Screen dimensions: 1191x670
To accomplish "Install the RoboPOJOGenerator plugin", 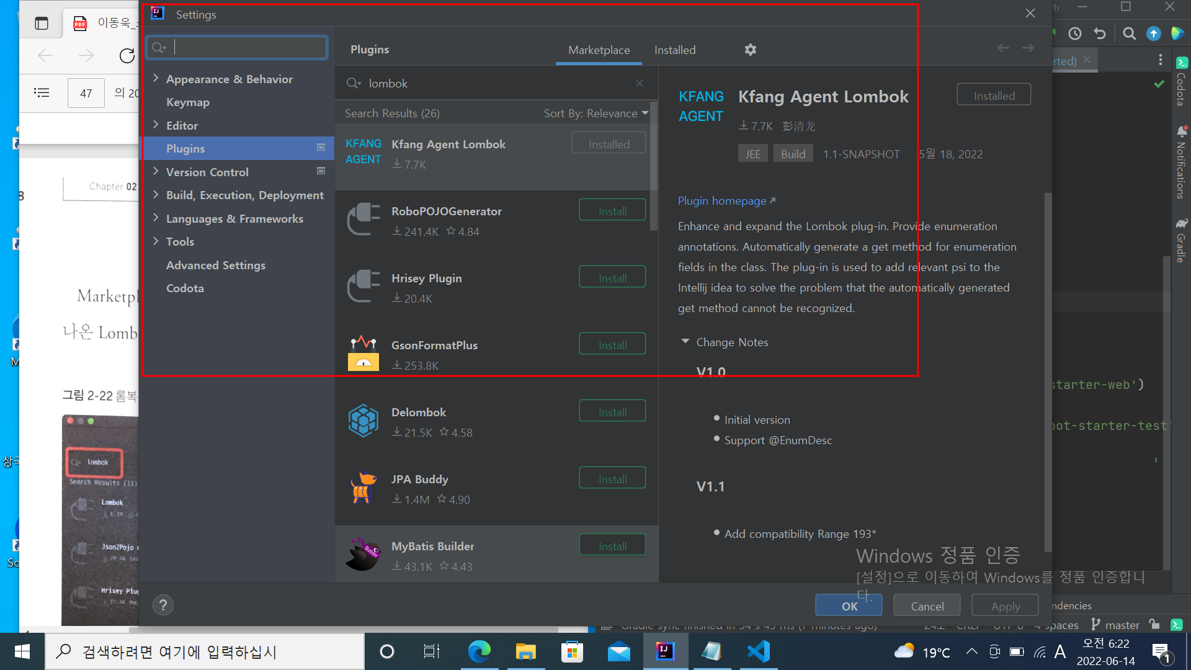I will pos(612,211).
